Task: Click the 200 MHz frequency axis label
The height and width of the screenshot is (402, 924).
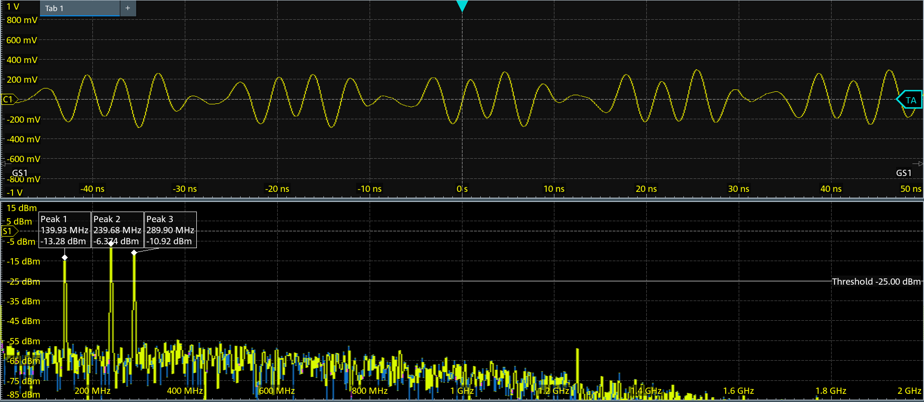Action: [92, 391]
